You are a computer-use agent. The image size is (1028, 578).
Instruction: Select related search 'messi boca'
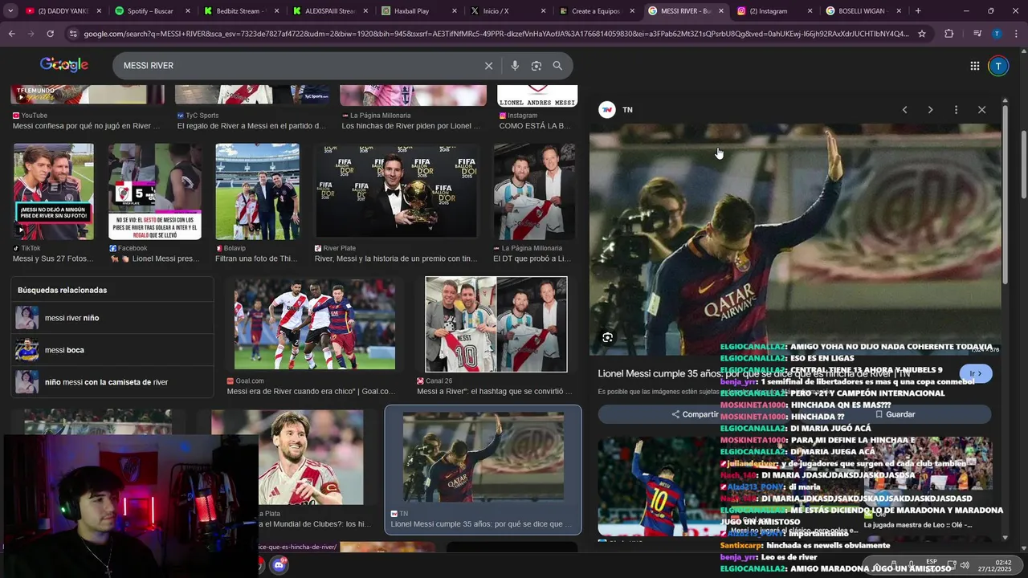(112, 350)
